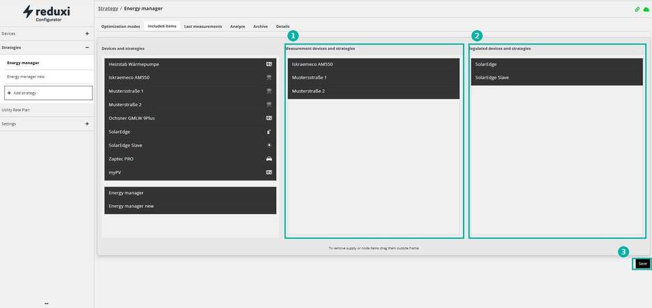Open the Analyze tab
Screen dimensions: 652x308
tap(237, 26)
